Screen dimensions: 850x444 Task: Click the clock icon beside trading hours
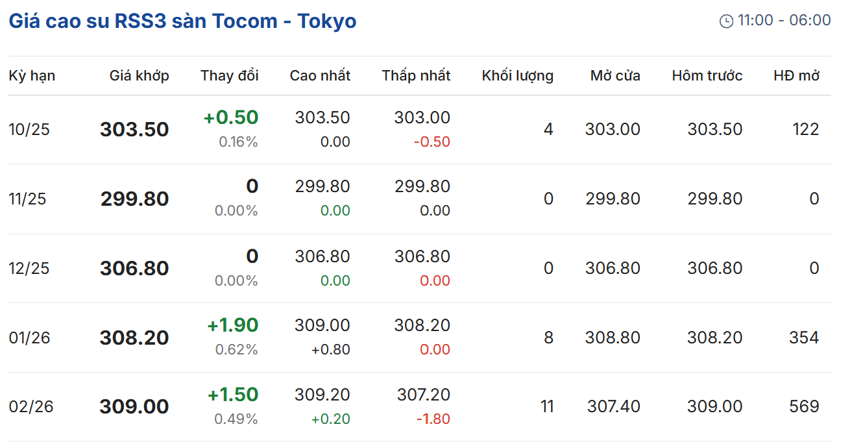click(726, 21)
